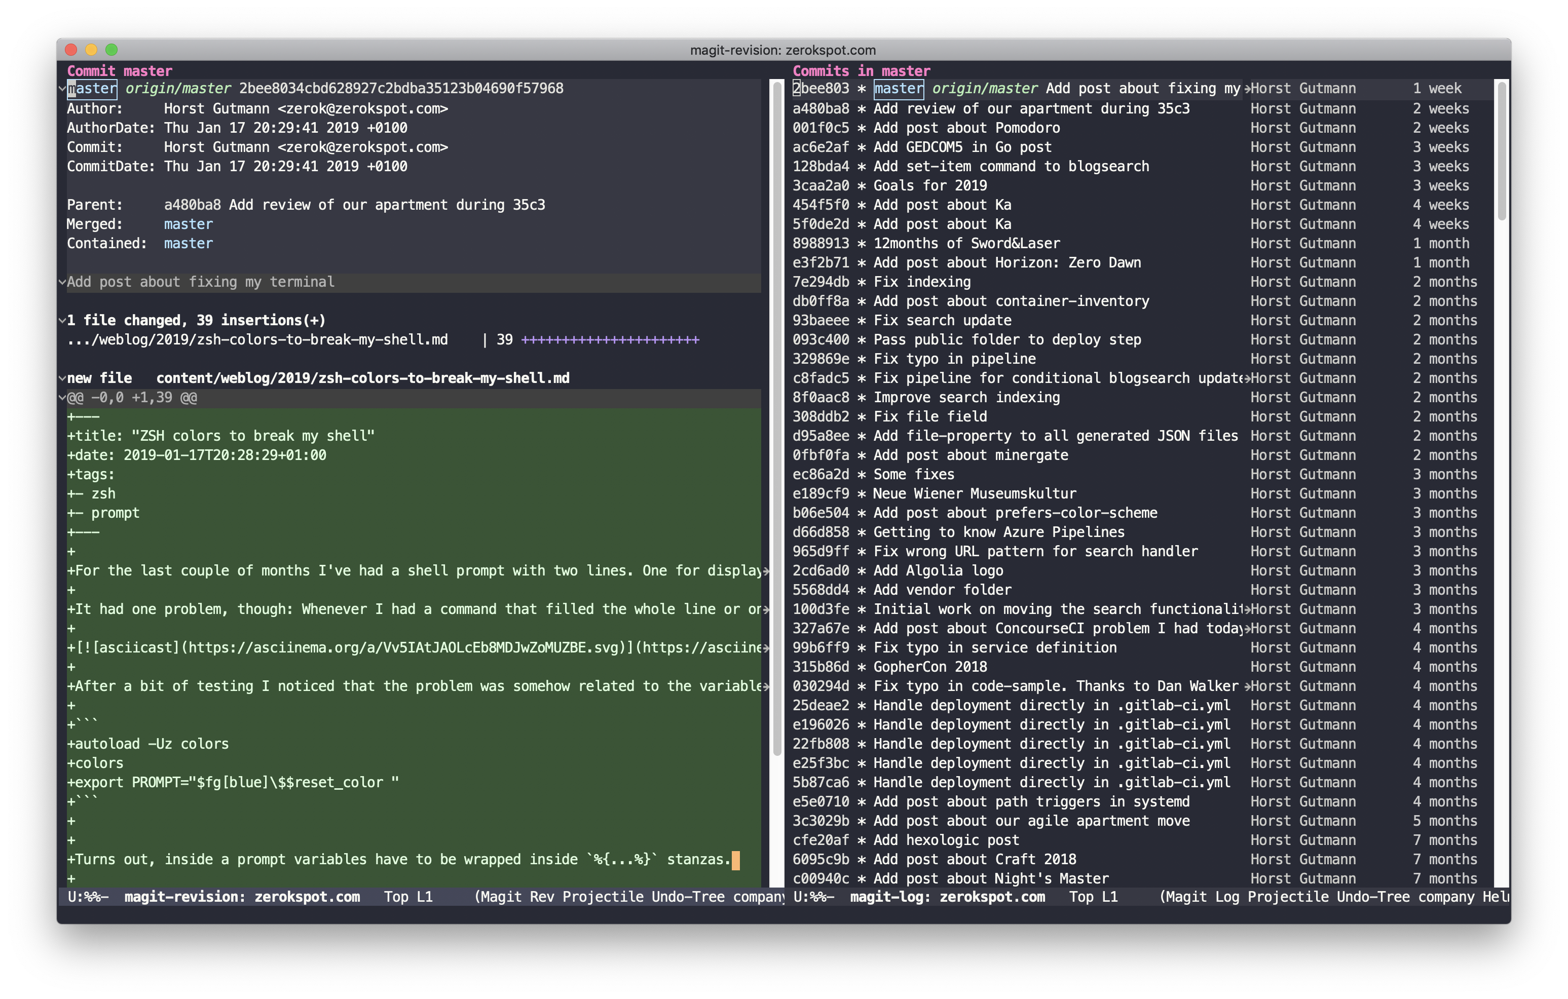Select commit 001f0c5 Add post about Pomodoro
1568x999 pixels.
click(1142, 128)
